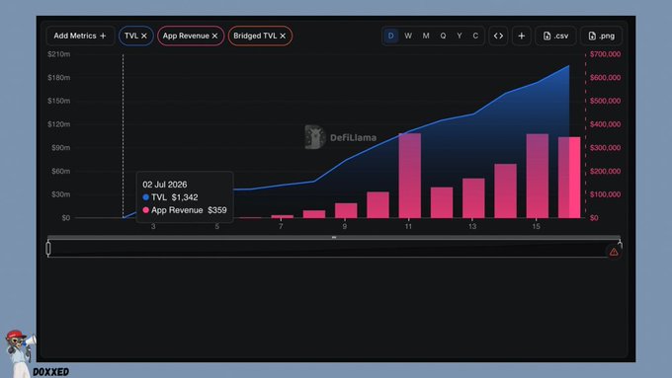
Task: Toggle the Bridged TVL metric chip
Action: click(x=260, y=36)
